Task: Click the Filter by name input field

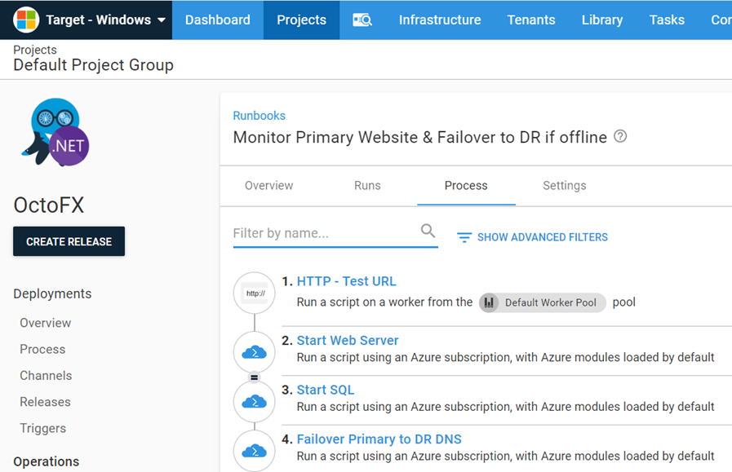Action: (324, 233)
